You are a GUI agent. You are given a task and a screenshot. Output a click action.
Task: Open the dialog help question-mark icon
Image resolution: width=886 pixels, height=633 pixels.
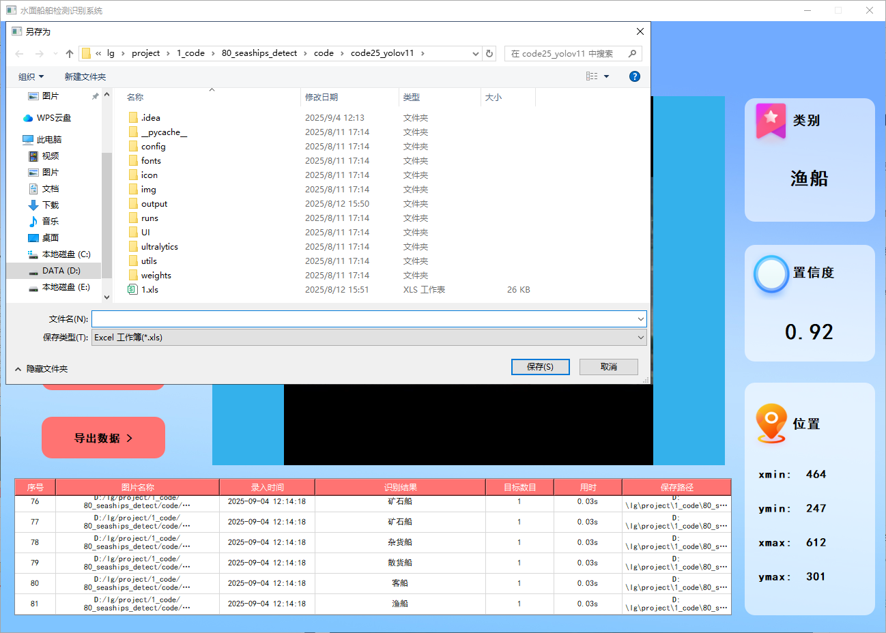[635, 76]
